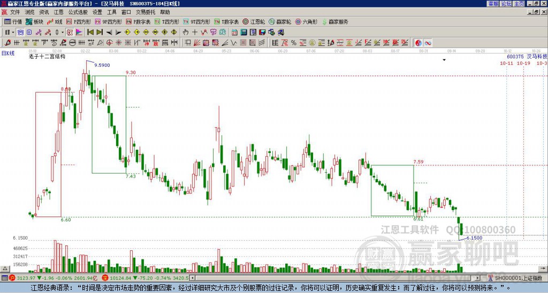
Task: Select the zigzag wave line tool
Action: (x=233, y=43)
